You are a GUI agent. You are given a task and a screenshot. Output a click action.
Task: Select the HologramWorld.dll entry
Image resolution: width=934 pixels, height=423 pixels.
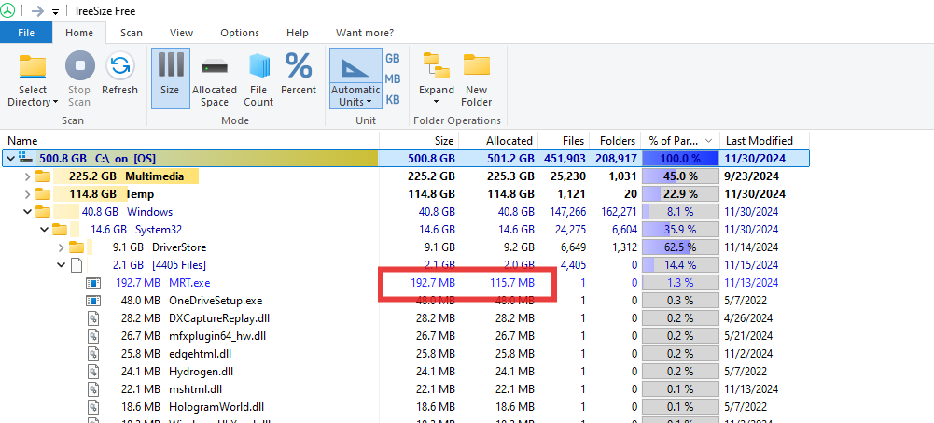point(216,407)
